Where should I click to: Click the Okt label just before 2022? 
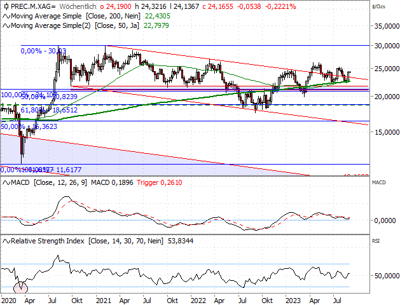pos(172,301)
